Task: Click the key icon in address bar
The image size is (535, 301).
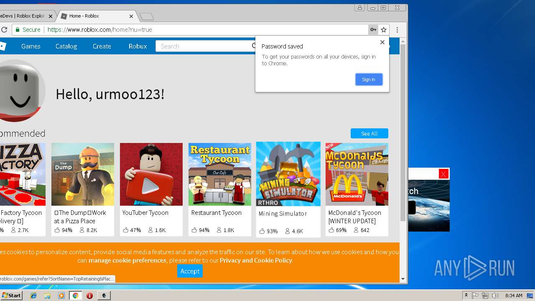Action: [x=373, y=30]
